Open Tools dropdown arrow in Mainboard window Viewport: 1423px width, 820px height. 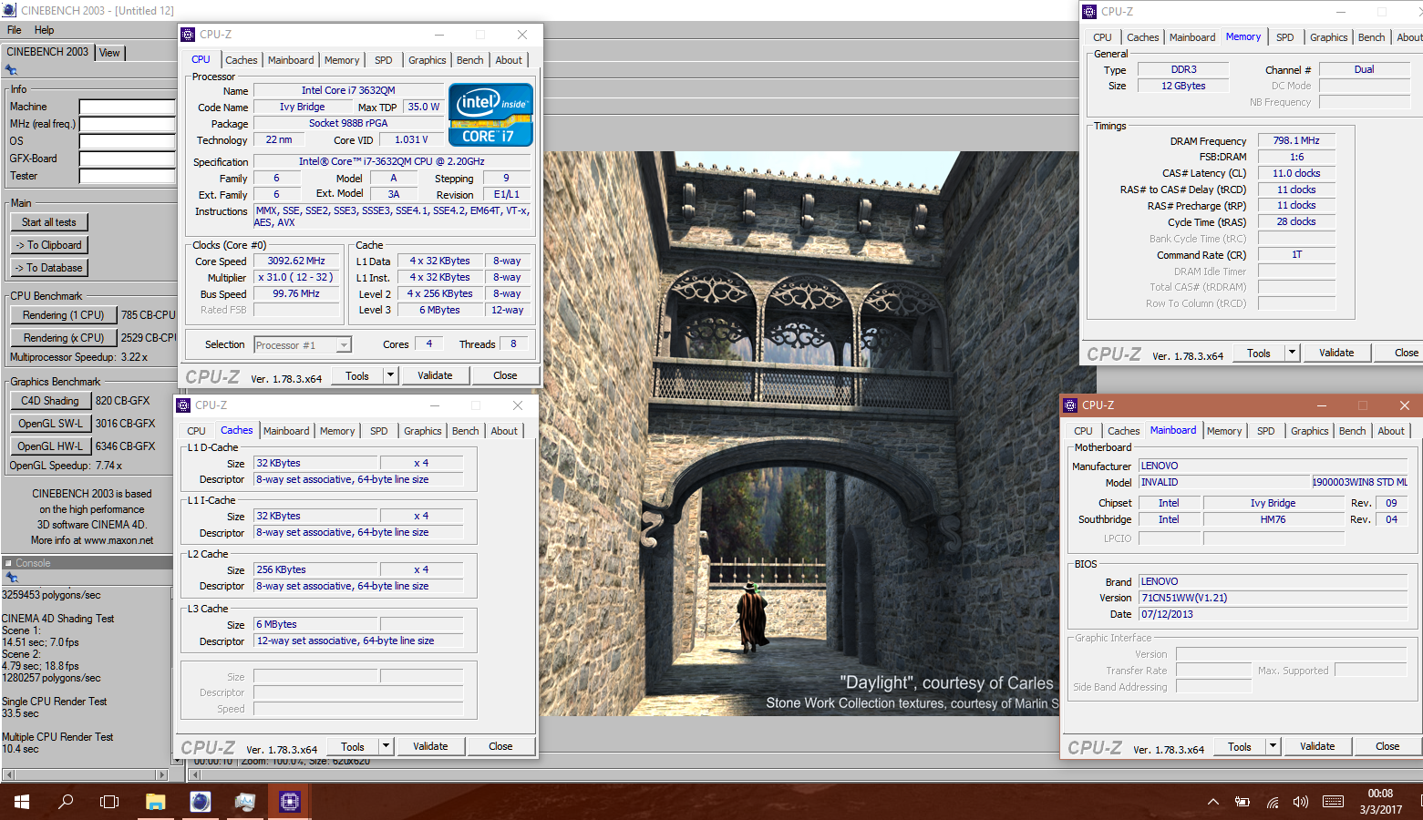click(1273, 746)
